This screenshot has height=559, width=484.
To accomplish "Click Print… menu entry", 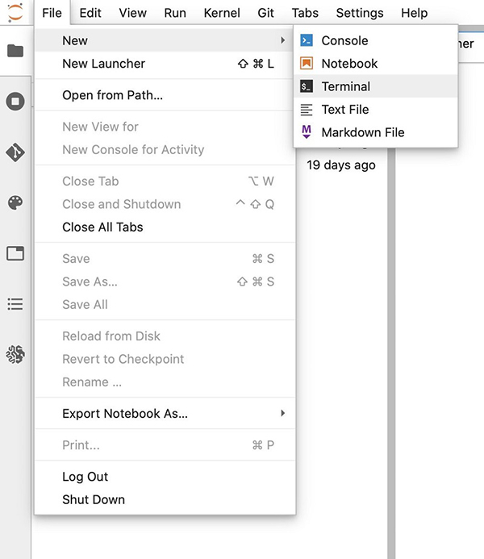I will click(x=165, y=445).
